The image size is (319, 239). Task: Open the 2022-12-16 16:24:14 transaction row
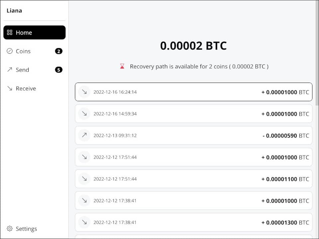point(193,92)
